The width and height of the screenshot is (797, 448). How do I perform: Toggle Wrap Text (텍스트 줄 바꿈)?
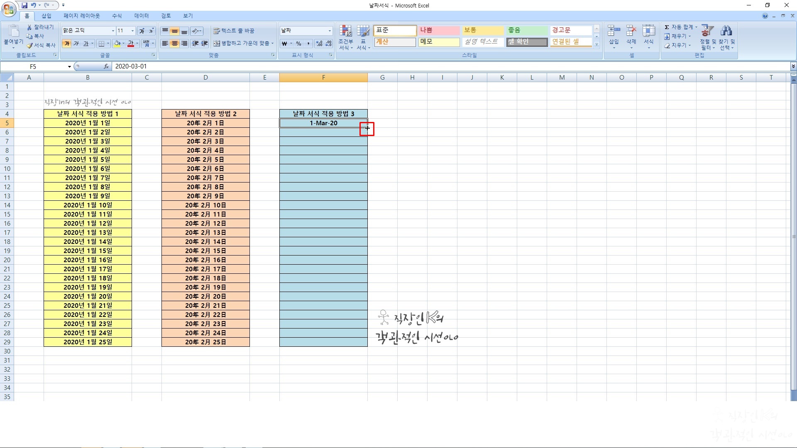(234, 31)
